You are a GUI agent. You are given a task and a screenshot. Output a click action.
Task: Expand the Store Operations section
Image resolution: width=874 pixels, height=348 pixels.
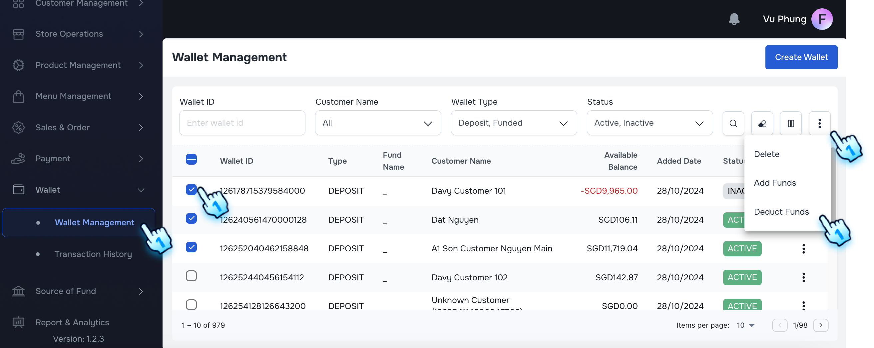(x=69, y=34)
